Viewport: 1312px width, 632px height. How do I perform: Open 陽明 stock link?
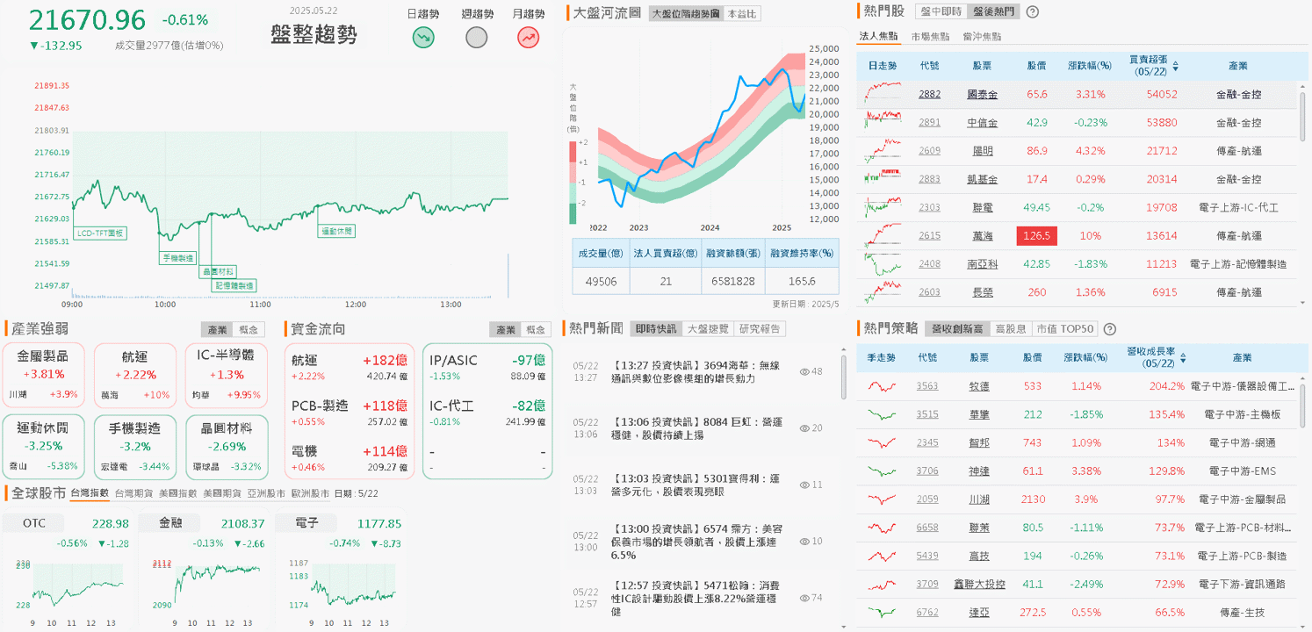point(982,151)
